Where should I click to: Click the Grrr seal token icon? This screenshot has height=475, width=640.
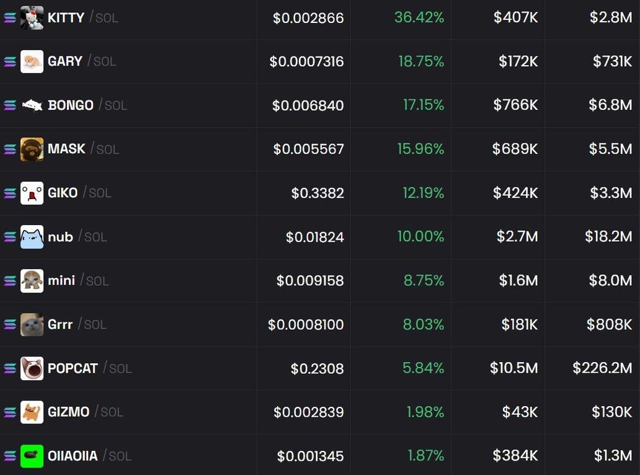(x=32, y=324)
